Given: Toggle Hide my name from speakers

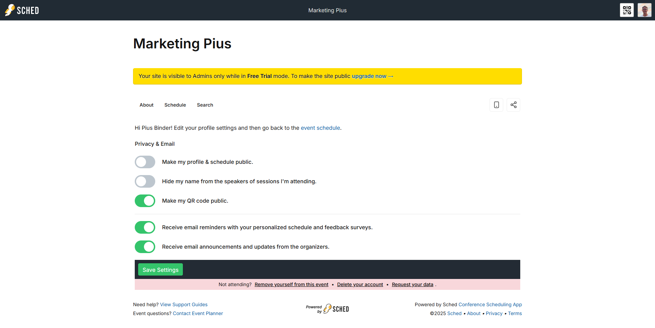Looking at the screenshot, I should pos(145,182).
